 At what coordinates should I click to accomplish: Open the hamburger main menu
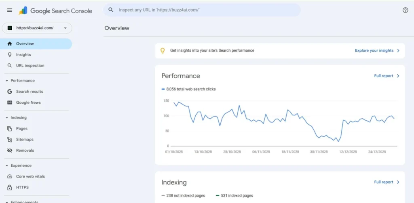coord(10,10)
